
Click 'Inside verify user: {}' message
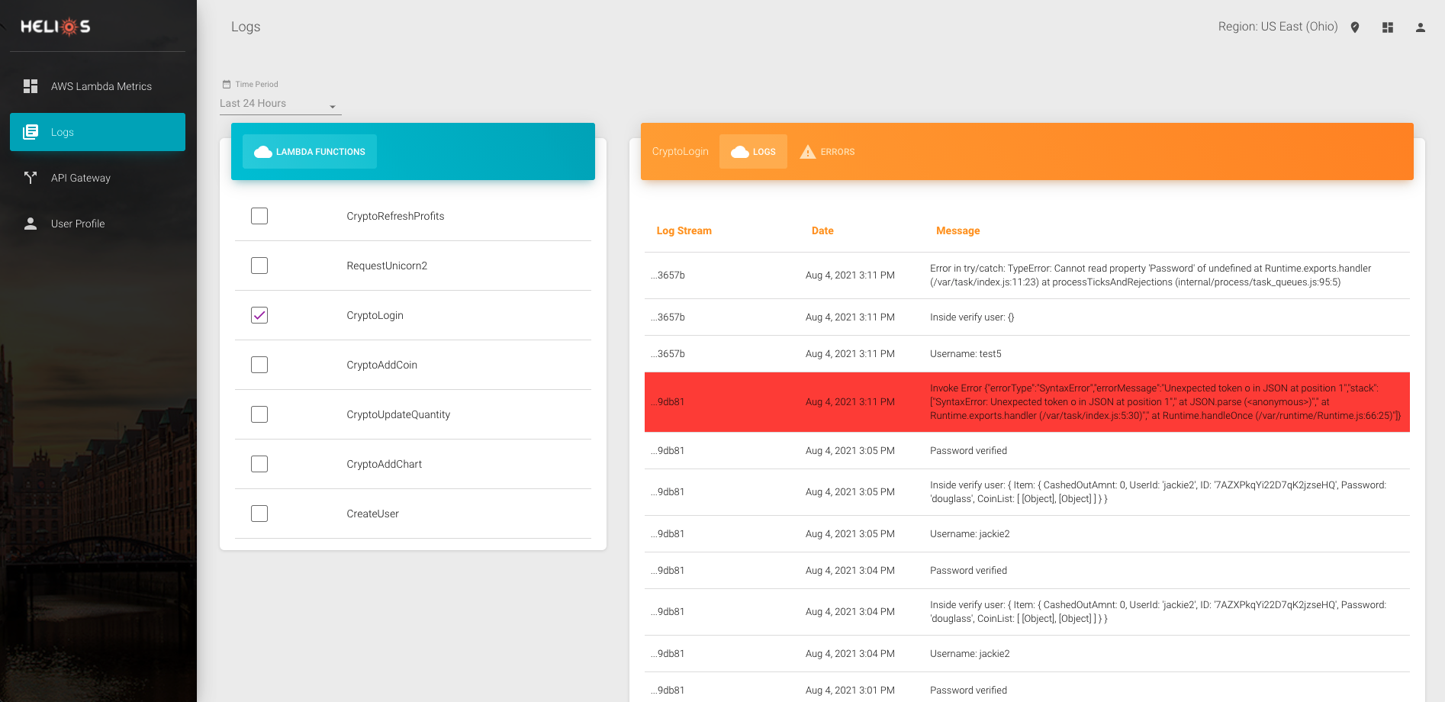(972, 317)
